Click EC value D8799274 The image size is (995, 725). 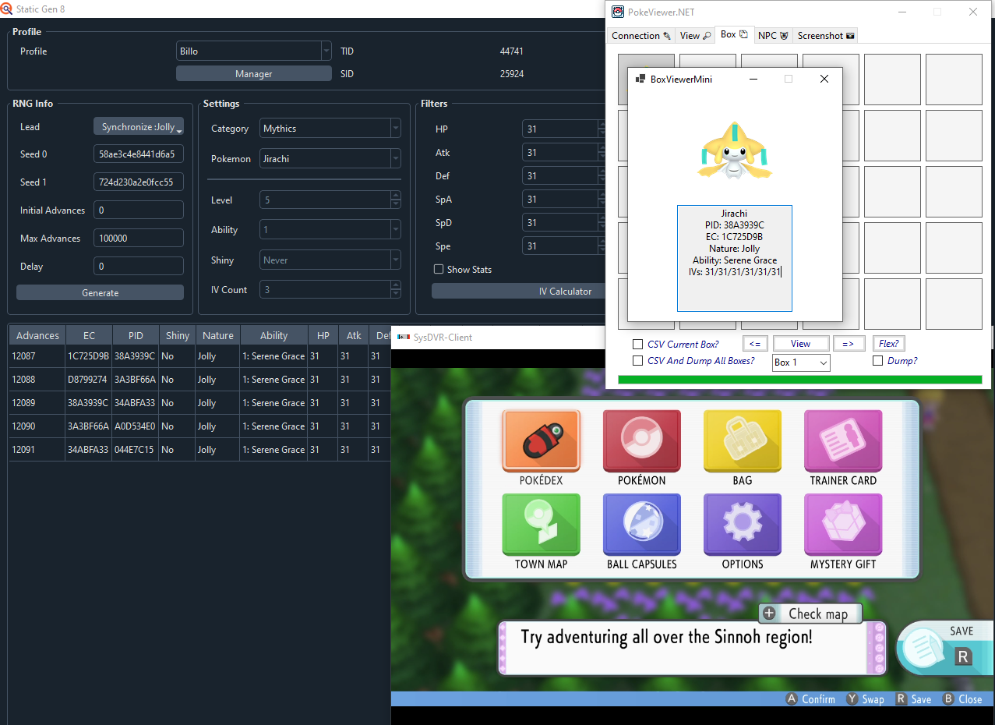tap(88, 380)
